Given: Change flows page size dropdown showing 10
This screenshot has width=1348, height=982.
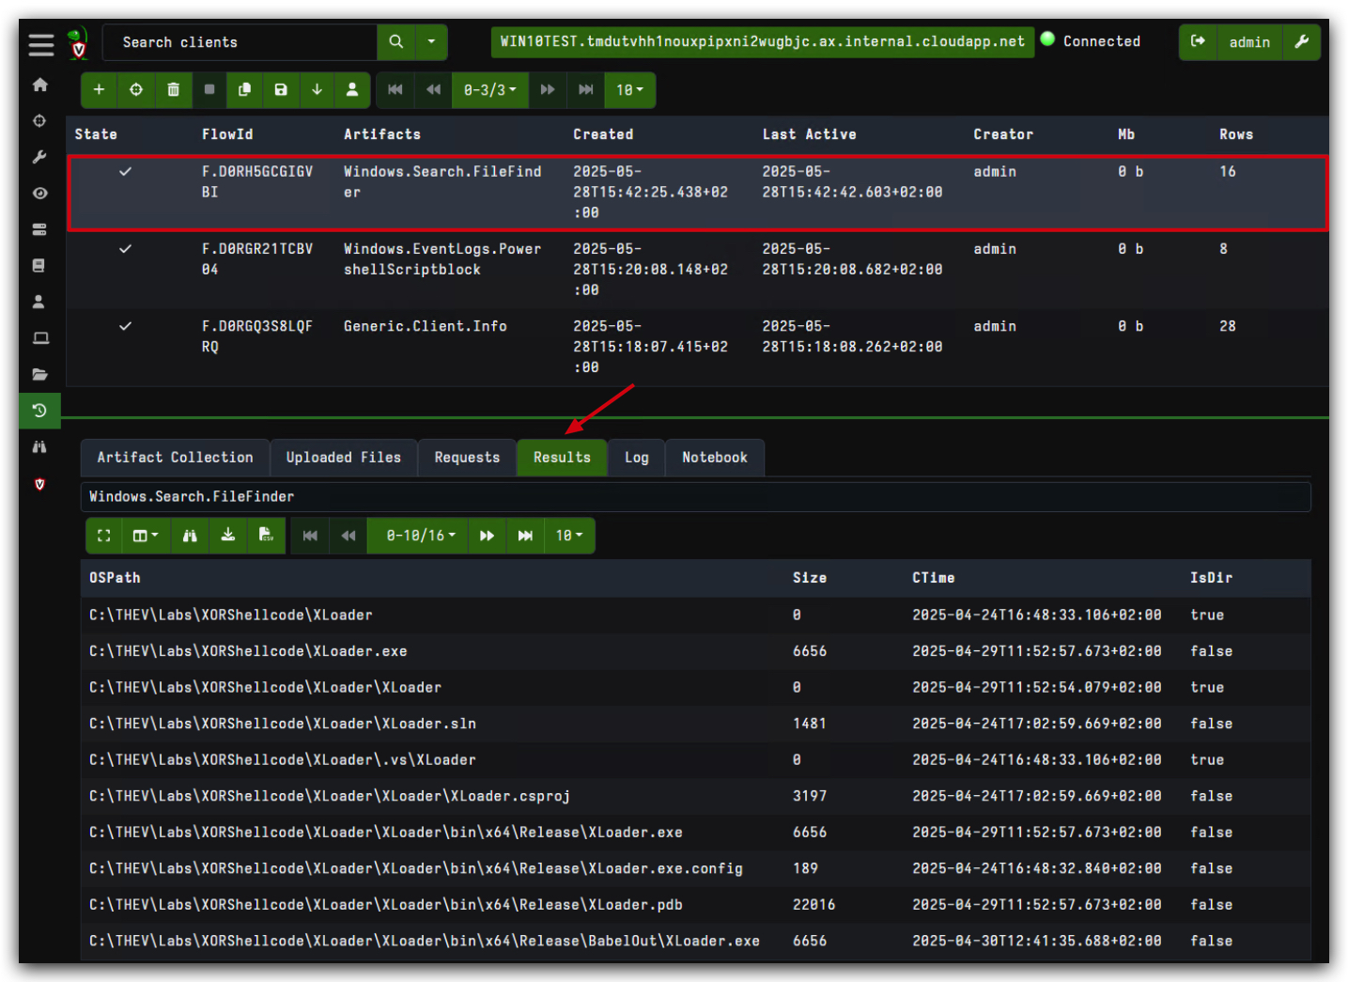Looking at the screenshot, I should (x=629, y=89).
